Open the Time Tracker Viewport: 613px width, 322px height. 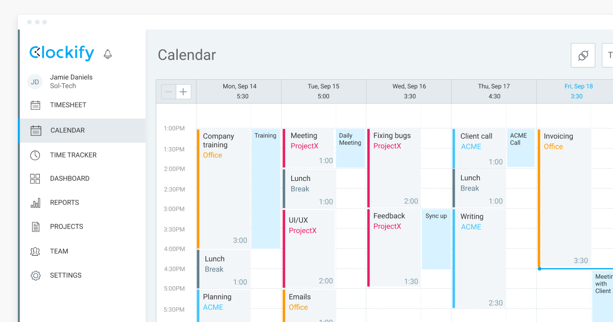(74, 155)
